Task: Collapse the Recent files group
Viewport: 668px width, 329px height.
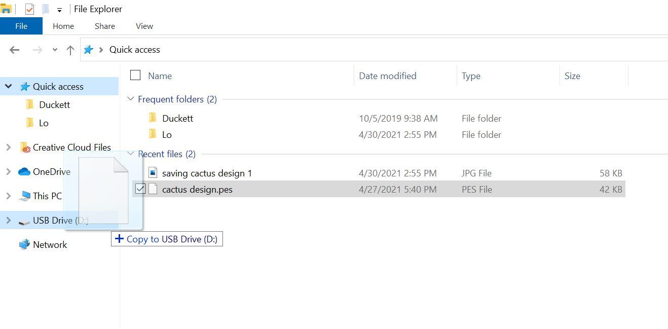Action: (131, 154)
